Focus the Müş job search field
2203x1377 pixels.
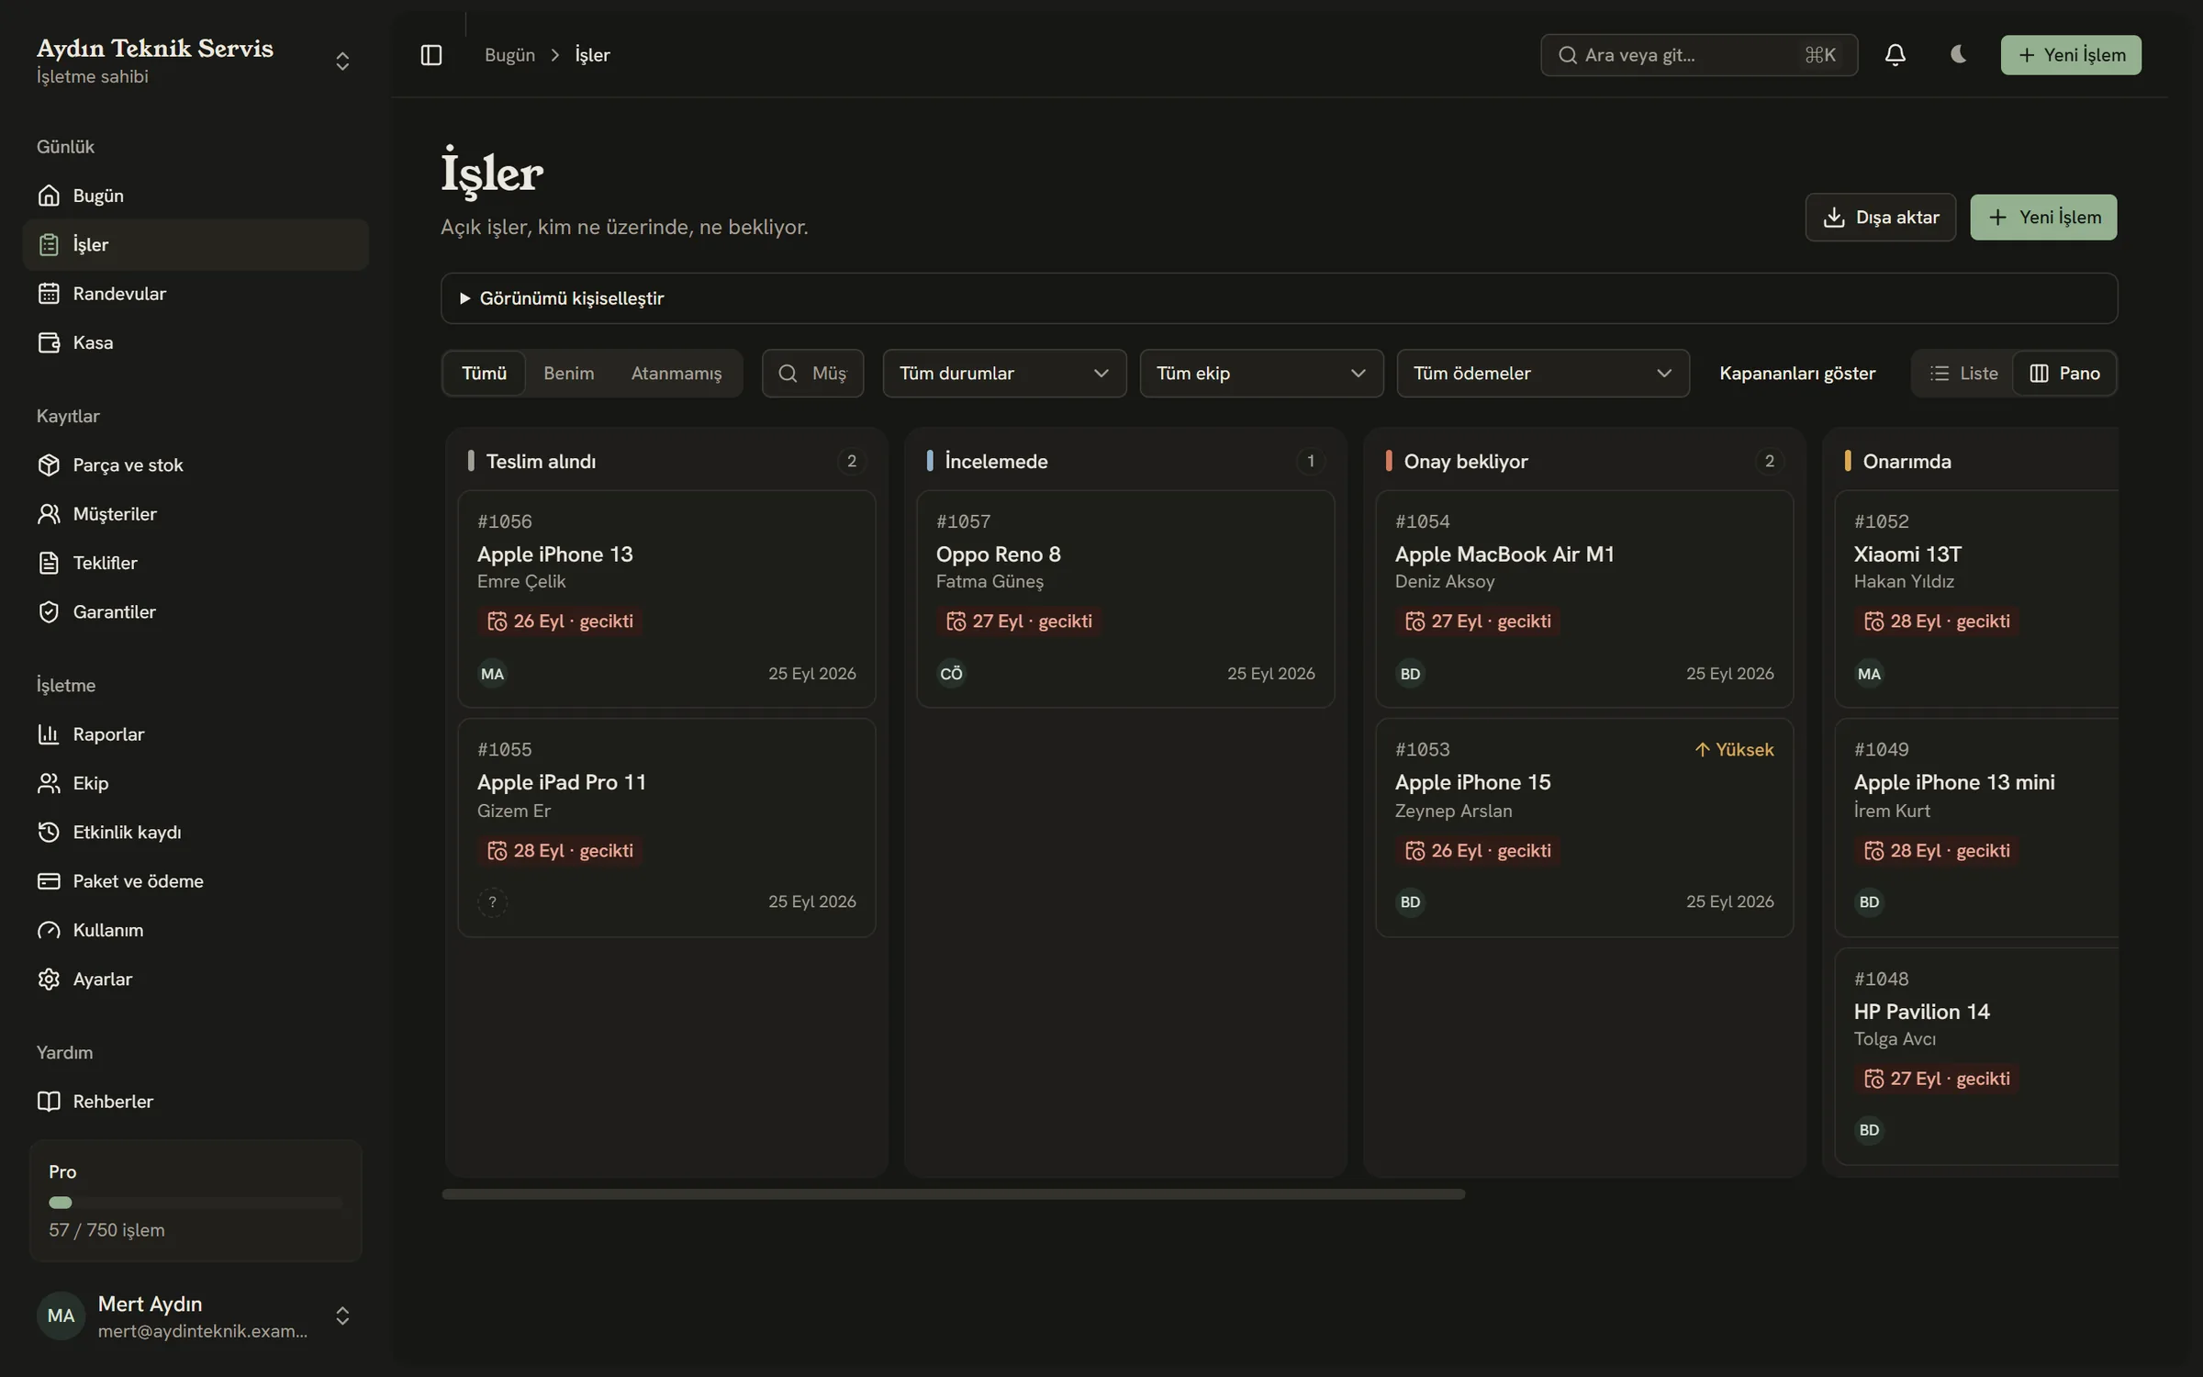coord(812,373)
